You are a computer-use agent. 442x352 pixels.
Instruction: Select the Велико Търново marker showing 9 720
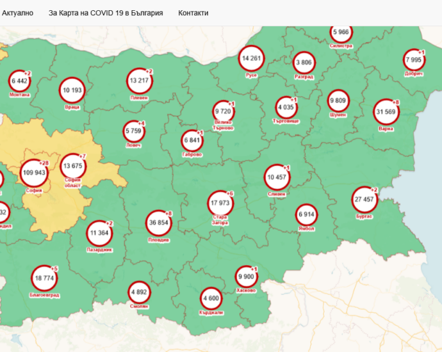coord(224,111)
